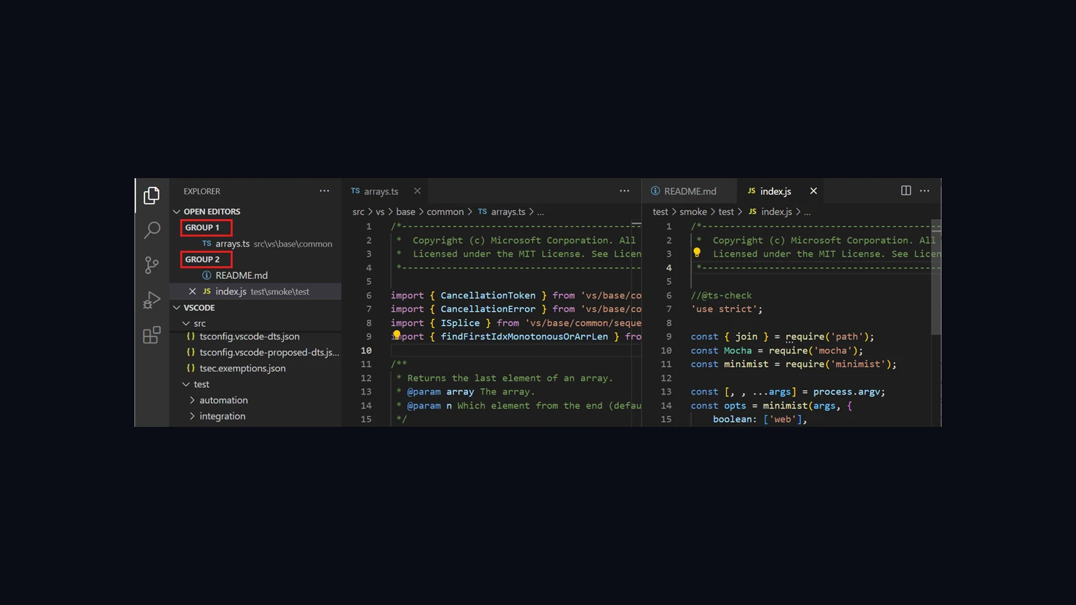Image resolution: width=1076 pixels, height=605 pixels.
Task: Close the arrays.ts editor tab
Action: point(417,191)
